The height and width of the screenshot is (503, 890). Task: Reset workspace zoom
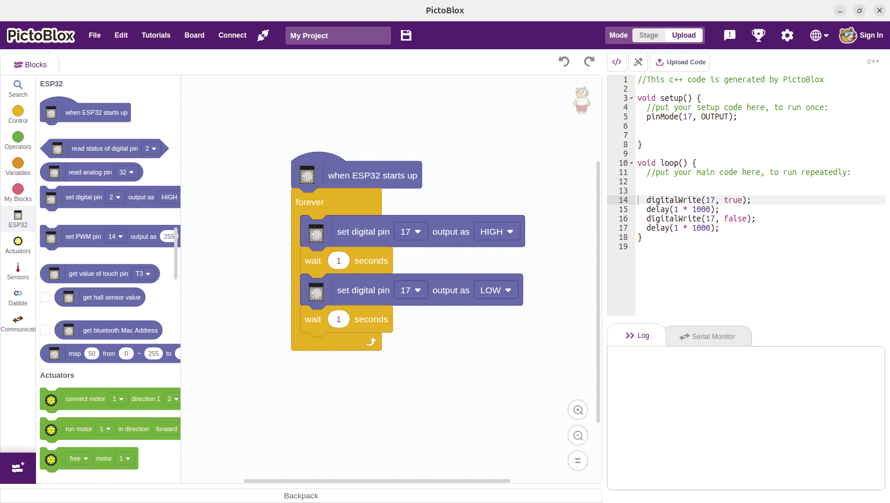(578, 461)
